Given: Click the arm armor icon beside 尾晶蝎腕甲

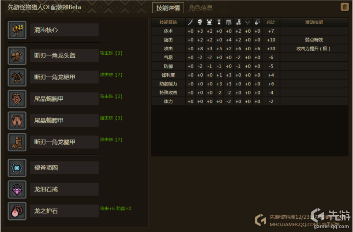Looking at the screenshot, I should [x=17, y=99].
